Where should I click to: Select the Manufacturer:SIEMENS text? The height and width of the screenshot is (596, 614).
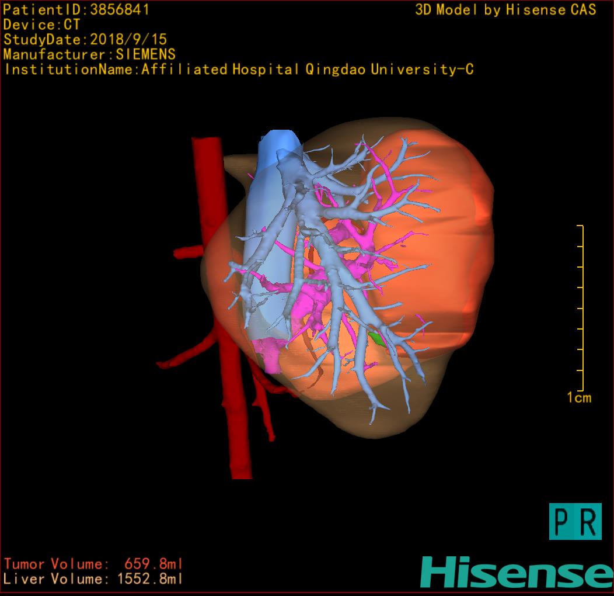[x=89, y=54]
